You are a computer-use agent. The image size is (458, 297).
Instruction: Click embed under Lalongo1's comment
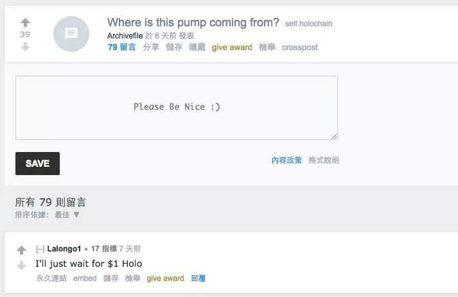(85, 278)
